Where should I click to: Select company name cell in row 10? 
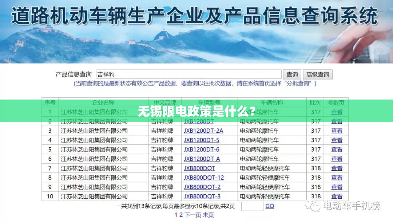pyautogui.click(x=103, y=197)
